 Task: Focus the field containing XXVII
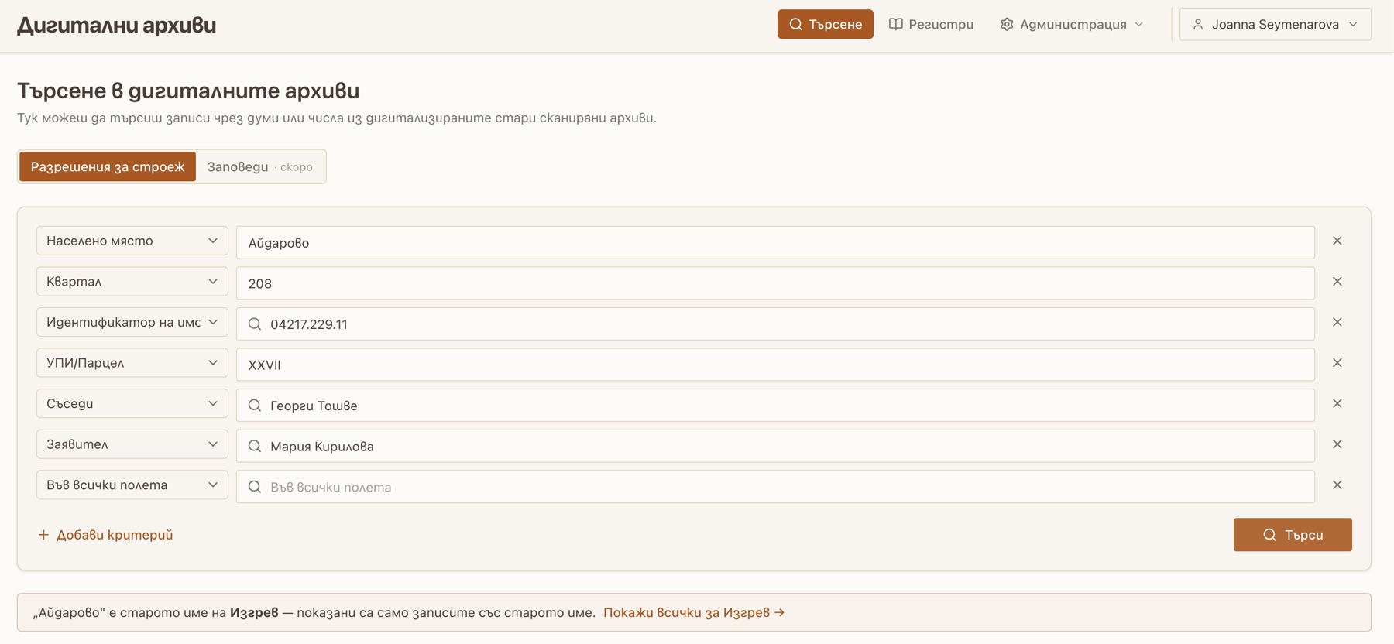click(775, 365)
